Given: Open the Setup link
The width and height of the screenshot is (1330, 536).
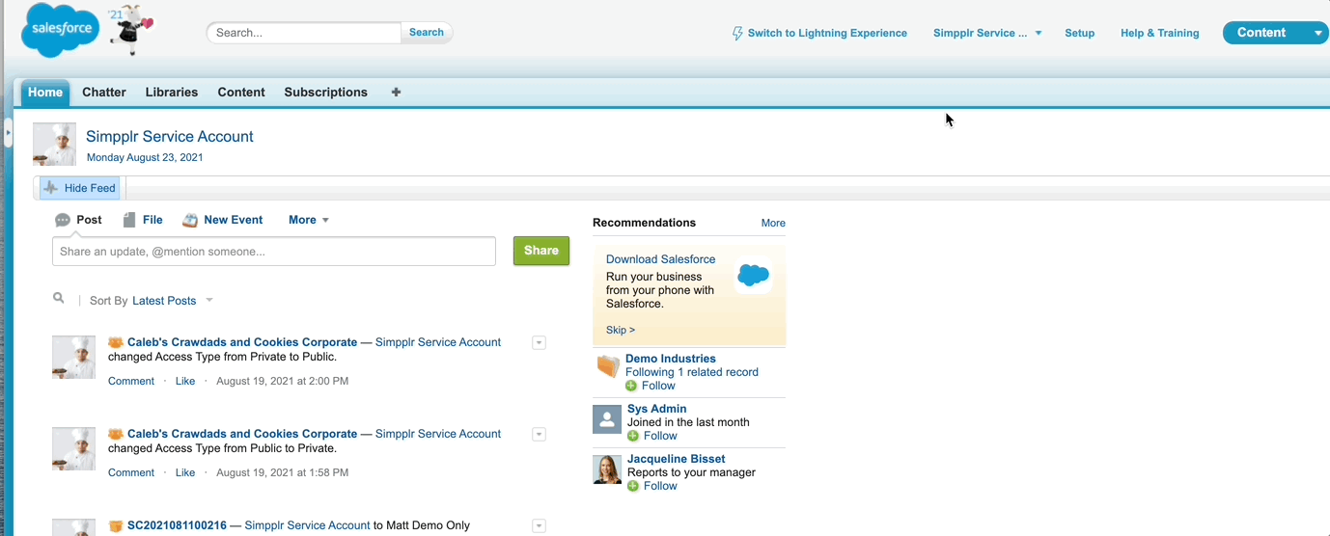Looking at the screenshot, I should (x=1080, y=33).
